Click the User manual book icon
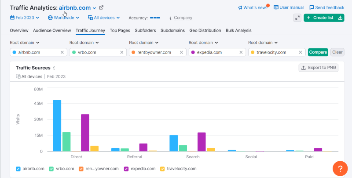352x178 pixels. [276, 7]
